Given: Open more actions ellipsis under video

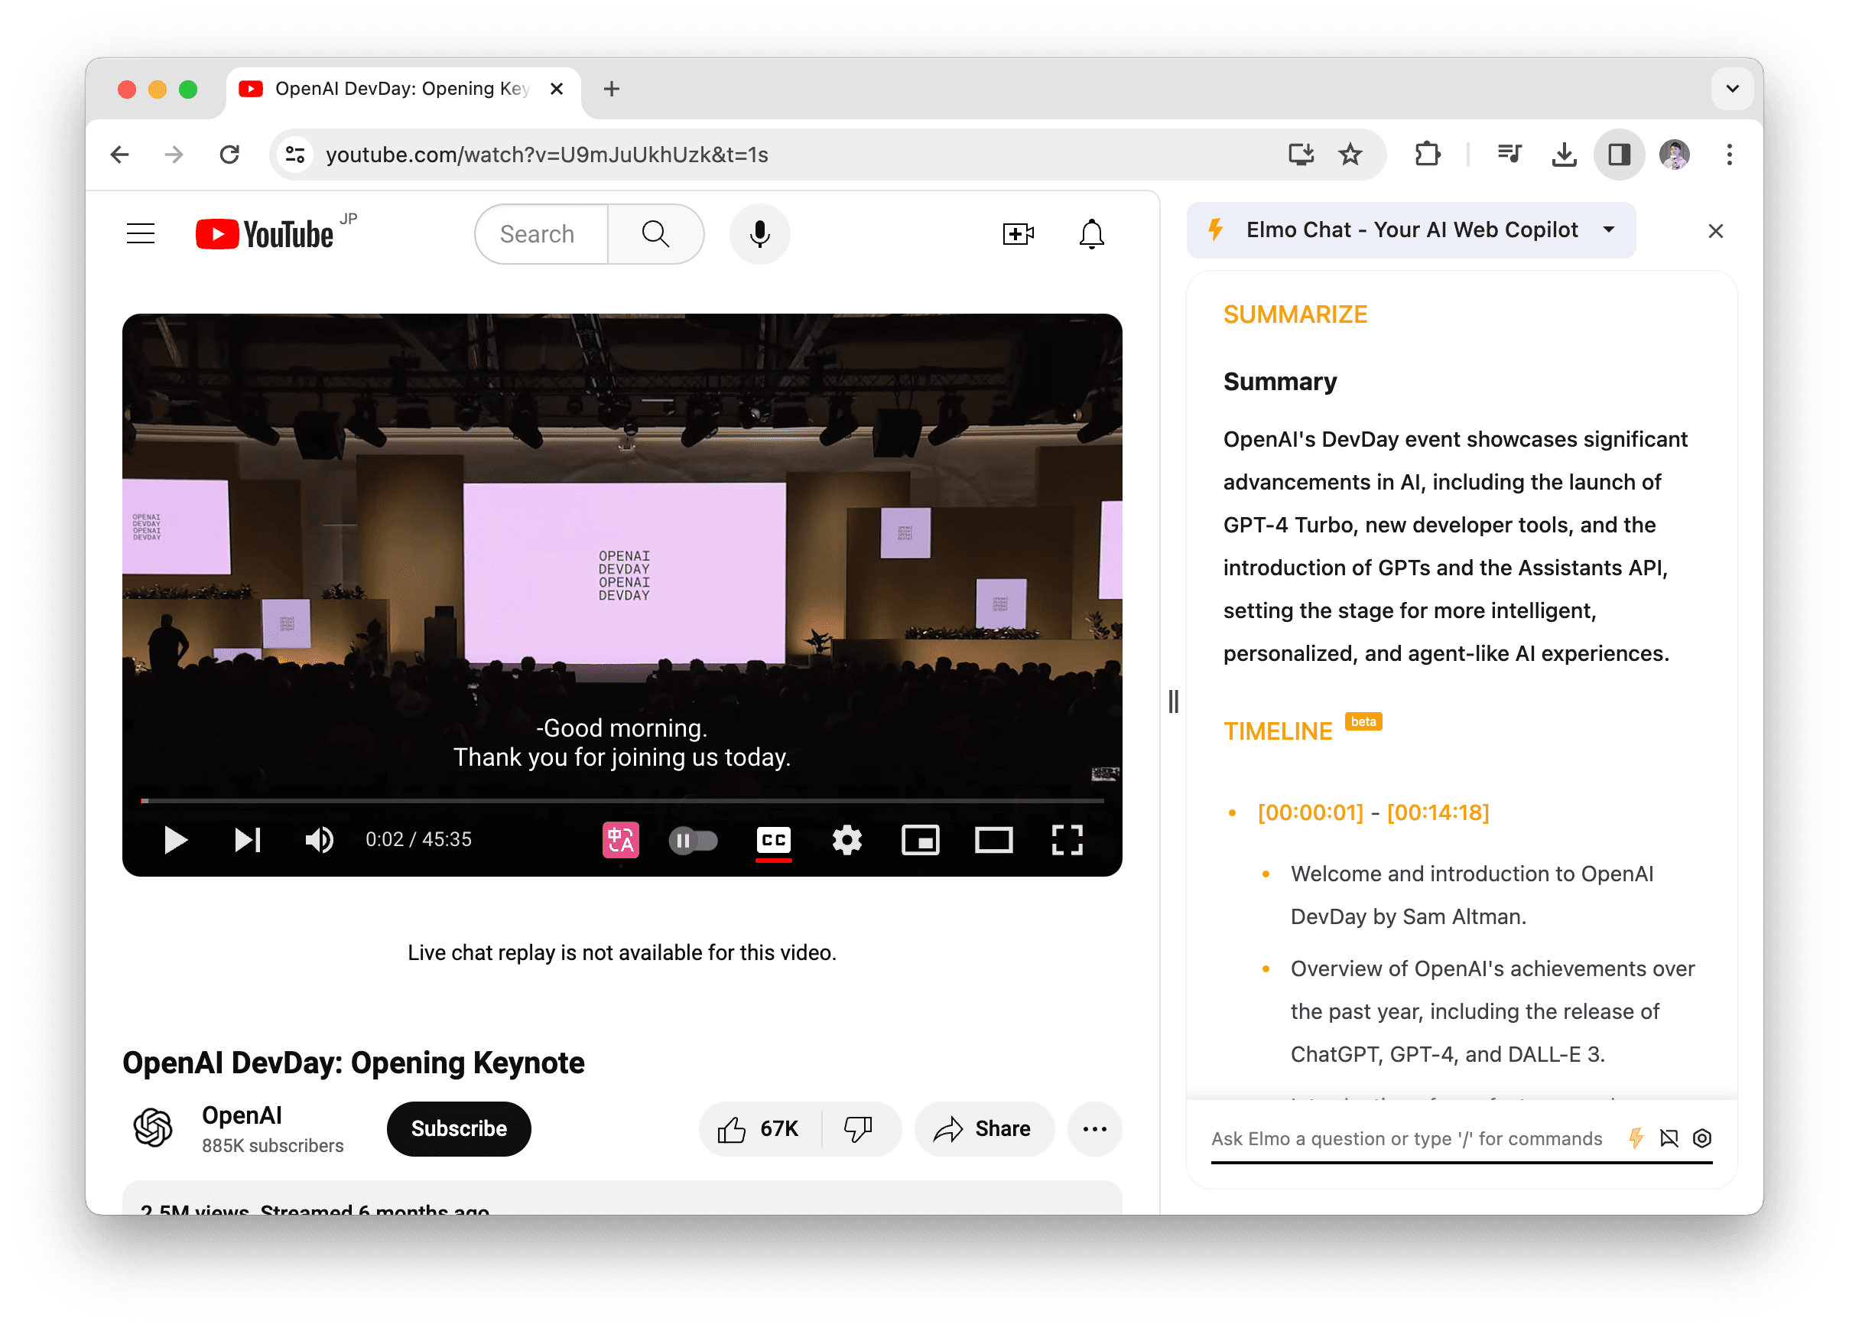Looking at the screenshot, I should [1094, 1128].
